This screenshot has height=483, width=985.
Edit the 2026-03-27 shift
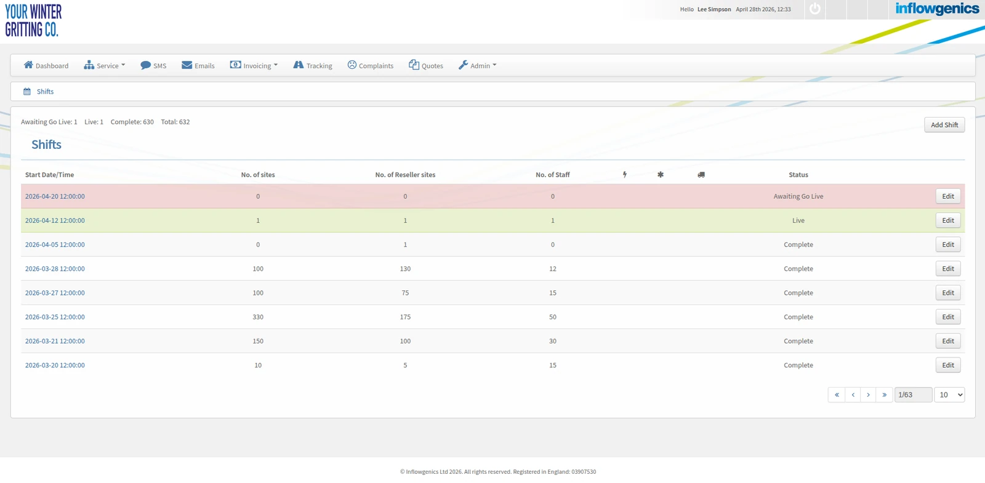coord(948,293)
